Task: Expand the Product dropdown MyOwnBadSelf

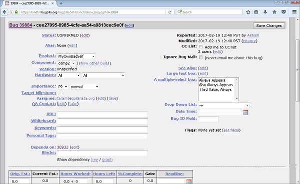Action: point(76,56)
